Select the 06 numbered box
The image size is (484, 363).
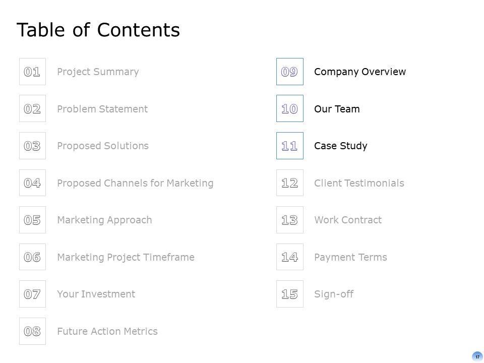tap(32, 257)
